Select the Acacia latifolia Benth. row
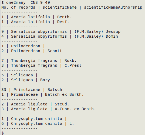Viewport: 145px width, 135px height. (36, 17)
